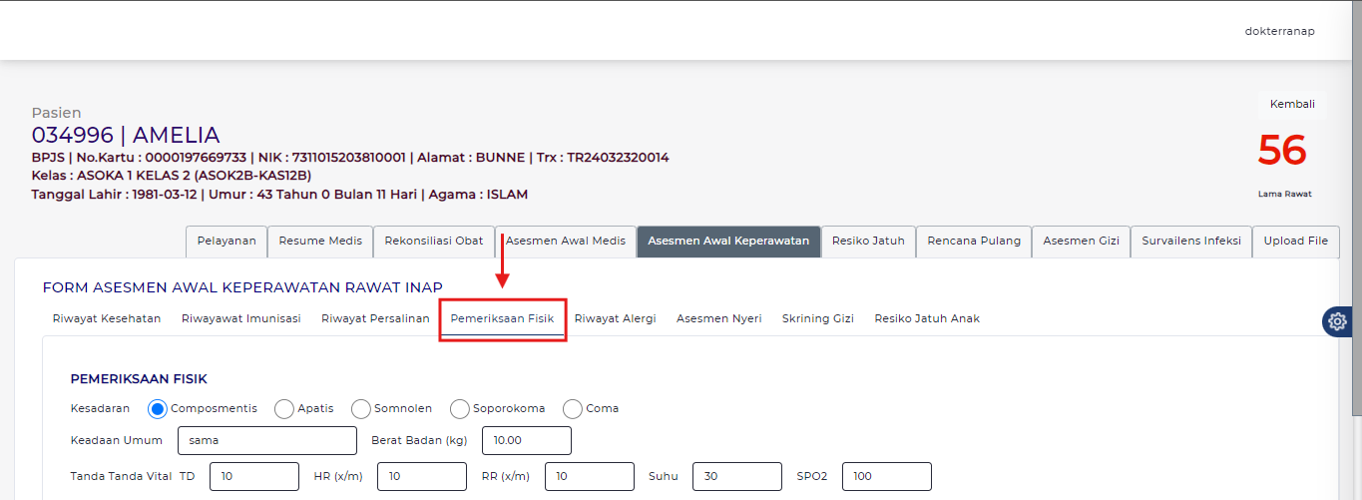This screenshot has height=500, width=1362.
Task: Select the Rekonsiliasi Obat tab
Action: [x=434, y=242]
